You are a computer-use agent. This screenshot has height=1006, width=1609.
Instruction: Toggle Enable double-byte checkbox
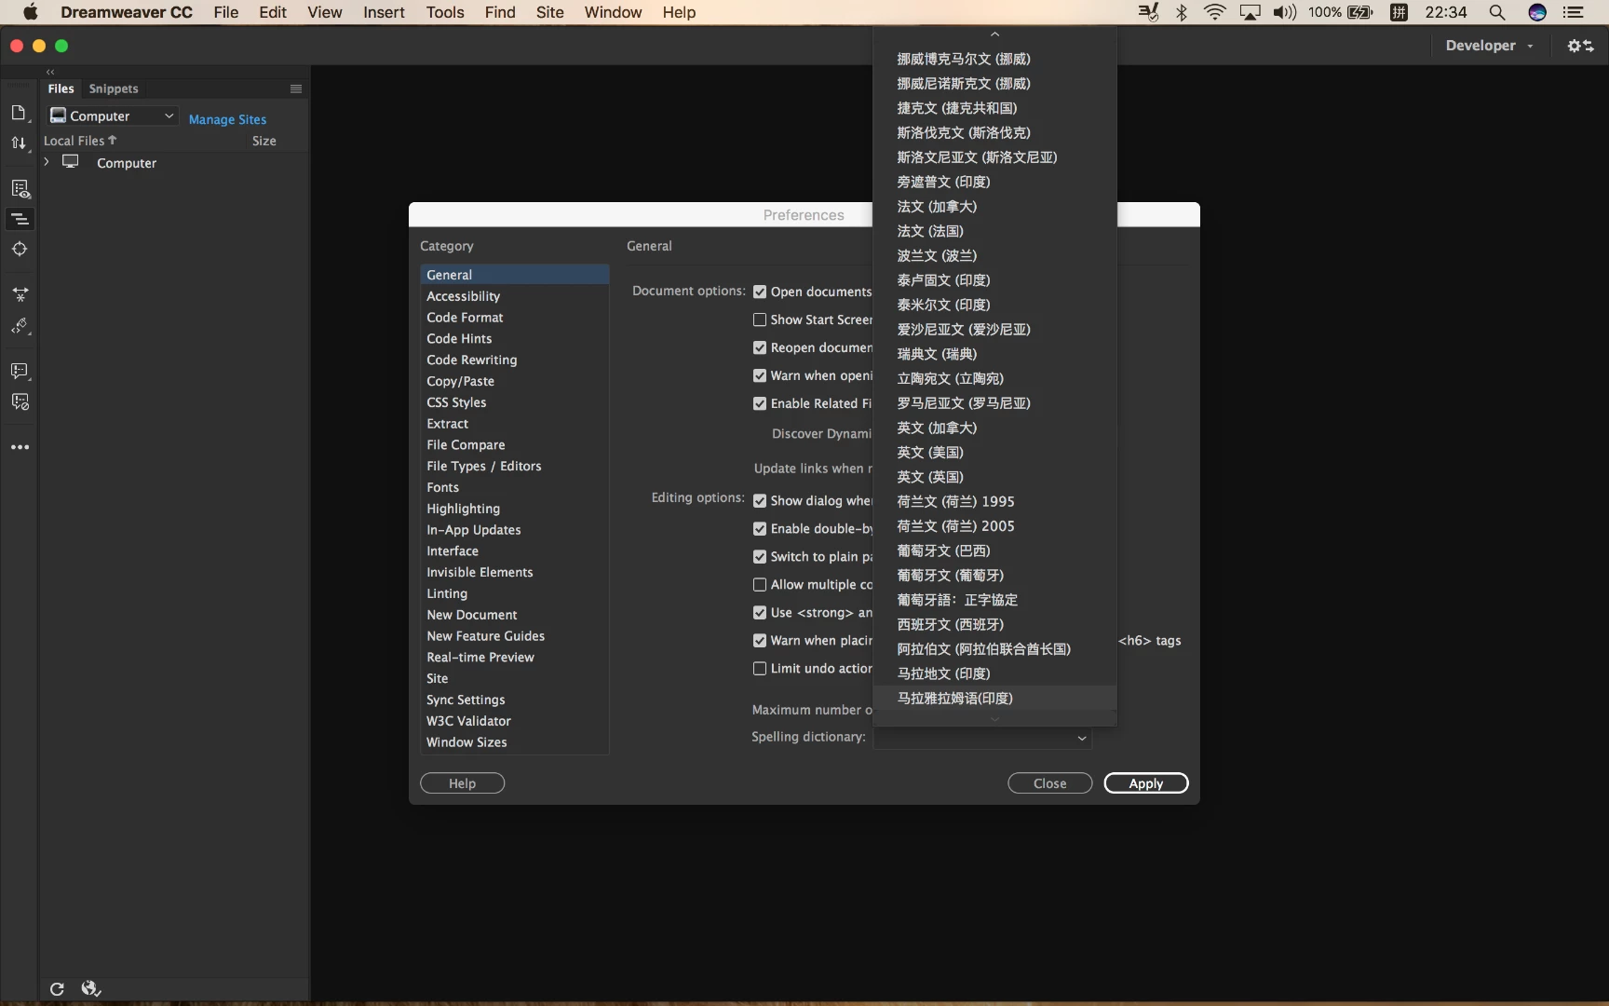(x=760, y=529)
